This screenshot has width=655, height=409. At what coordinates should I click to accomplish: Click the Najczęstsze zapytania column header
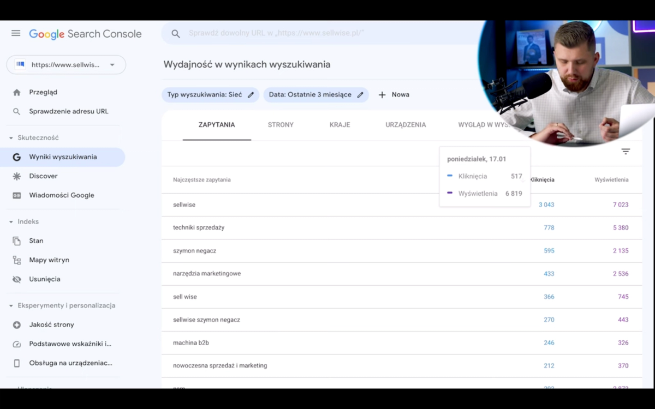[202, 180]
